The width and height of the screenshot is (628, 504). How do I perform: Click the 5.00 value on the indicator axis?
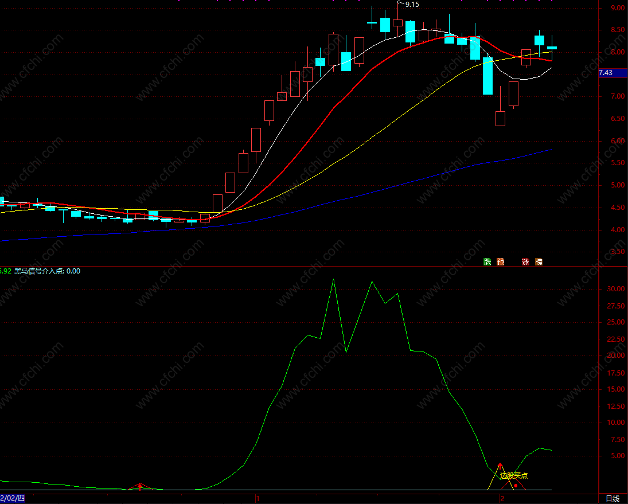pos(618,456)
